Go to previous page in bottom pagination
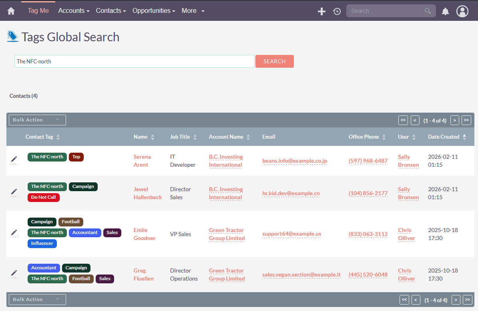Image resolution: width=478 pixels, height=311 pixels. point(416,300)
